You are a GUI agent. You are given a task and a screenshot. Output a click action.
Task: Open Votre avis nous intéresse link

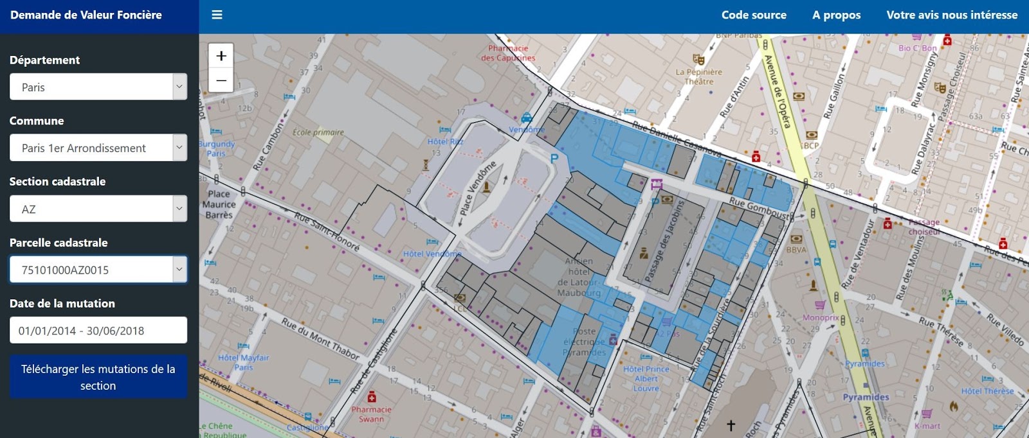pos(952,15)
